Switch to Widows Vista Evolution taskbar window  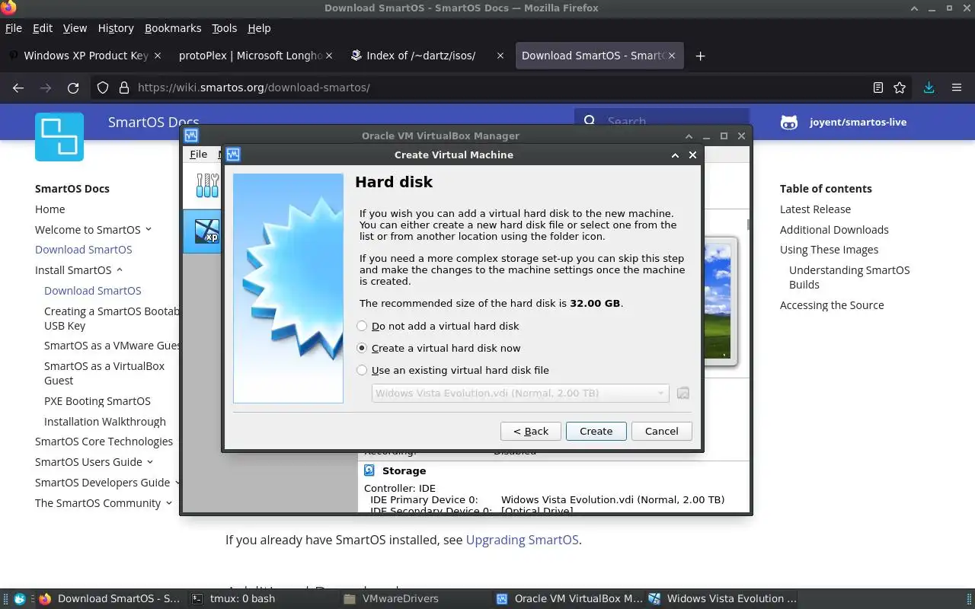(722, 598)
